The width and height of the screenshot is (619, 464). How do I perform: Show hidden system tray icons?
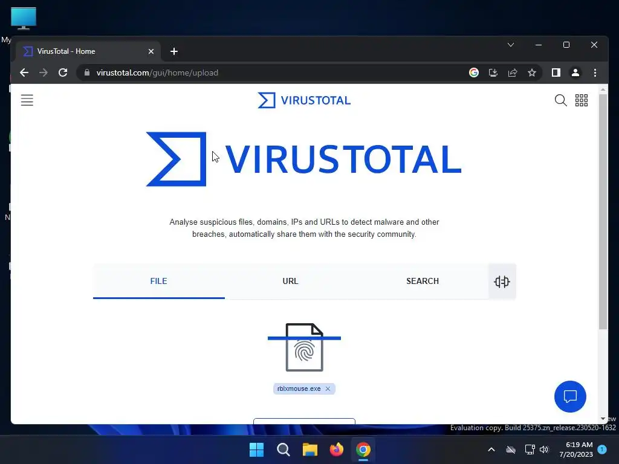click(x=491, y=449)
